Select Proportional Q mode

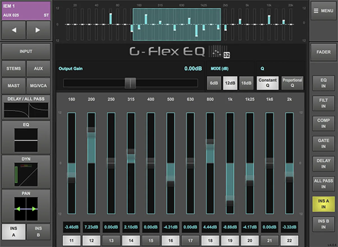tap(292, 83)
